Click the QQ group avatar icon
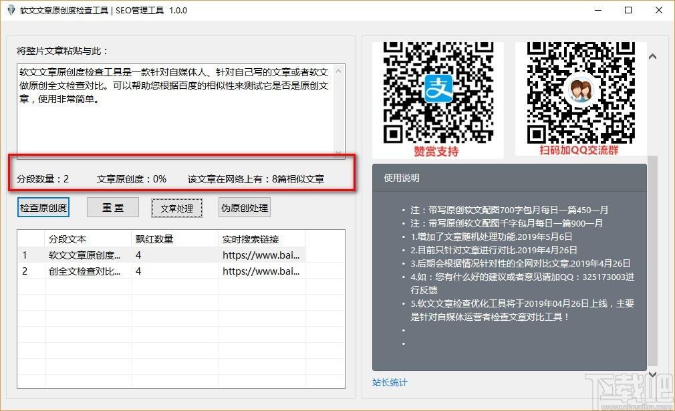This screenshot has width=675, height=411. tap(580, 90)
